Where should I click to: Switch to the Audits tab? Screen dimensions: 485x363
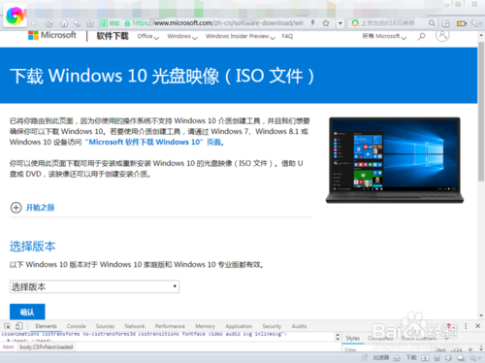click(299, 326)
